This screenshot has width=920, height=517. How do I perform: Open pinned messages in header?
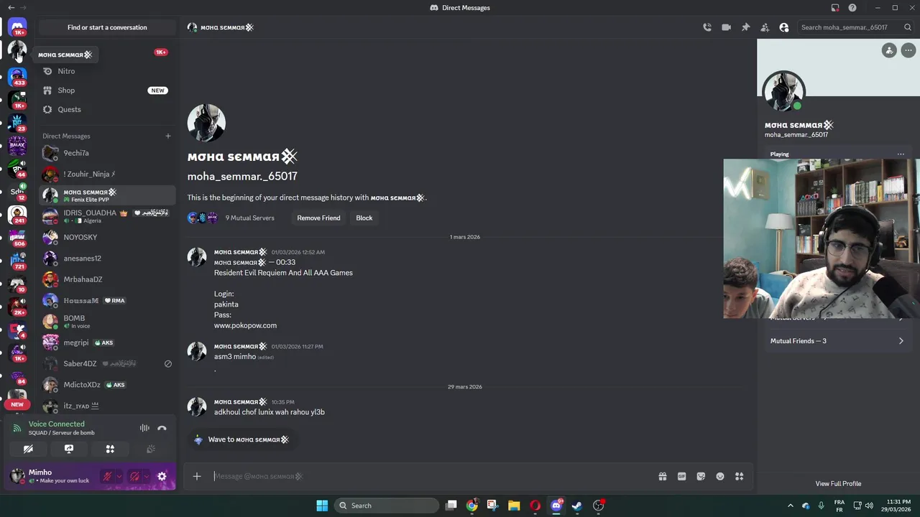pyautogui.click(x=745, y=27)
